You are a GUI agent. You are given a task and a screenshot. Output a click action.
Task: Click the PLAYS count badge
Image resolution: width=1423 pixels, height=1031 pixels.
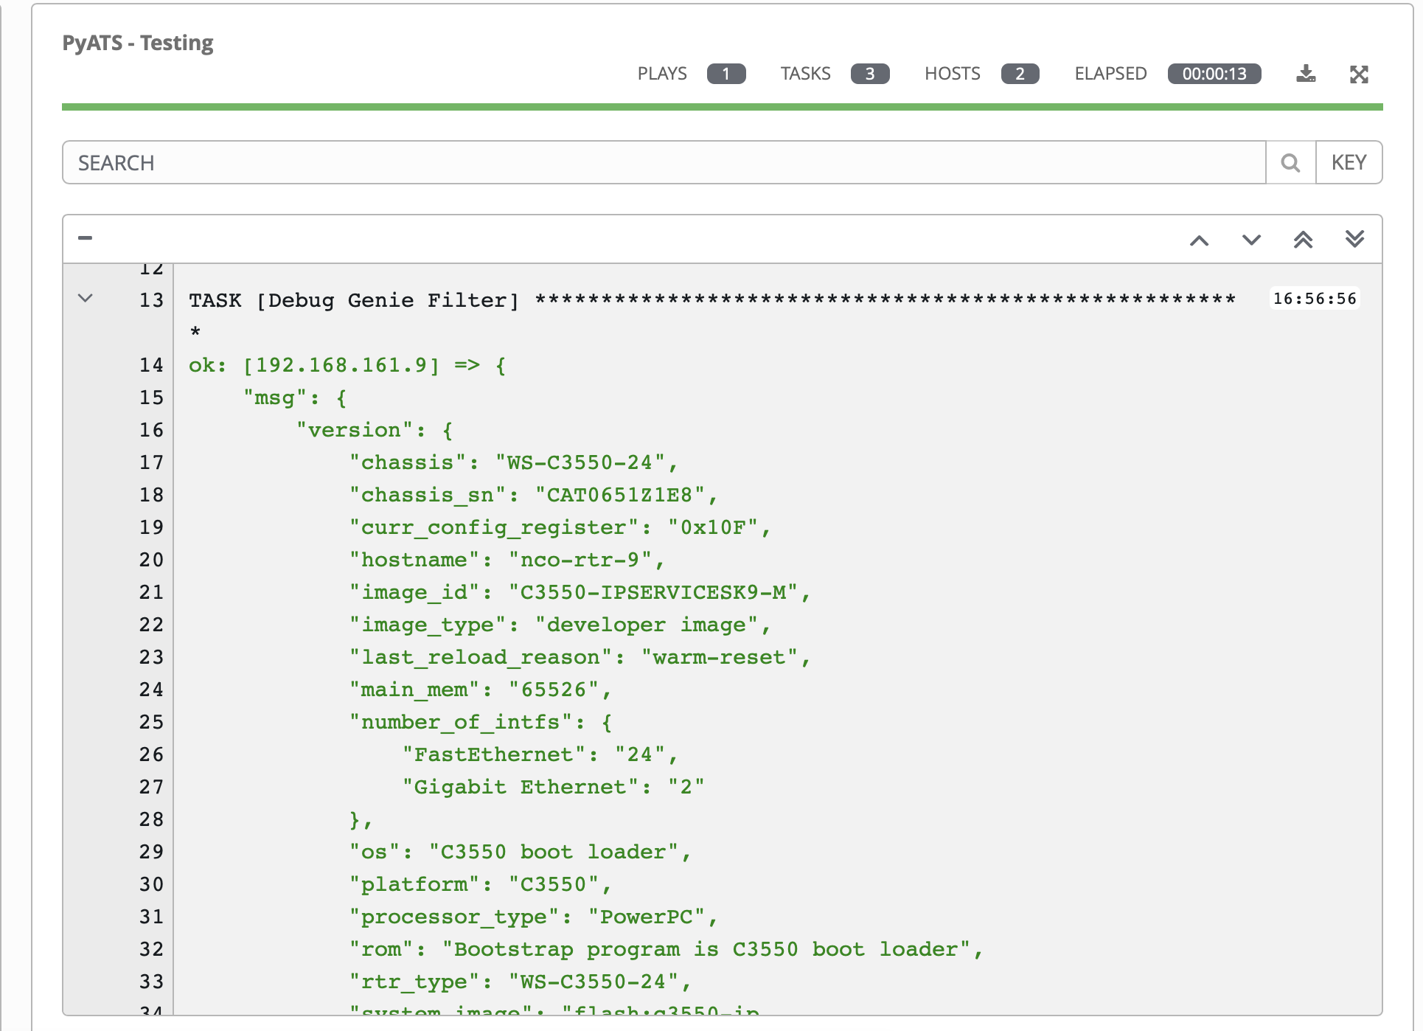tap(726, 74)
